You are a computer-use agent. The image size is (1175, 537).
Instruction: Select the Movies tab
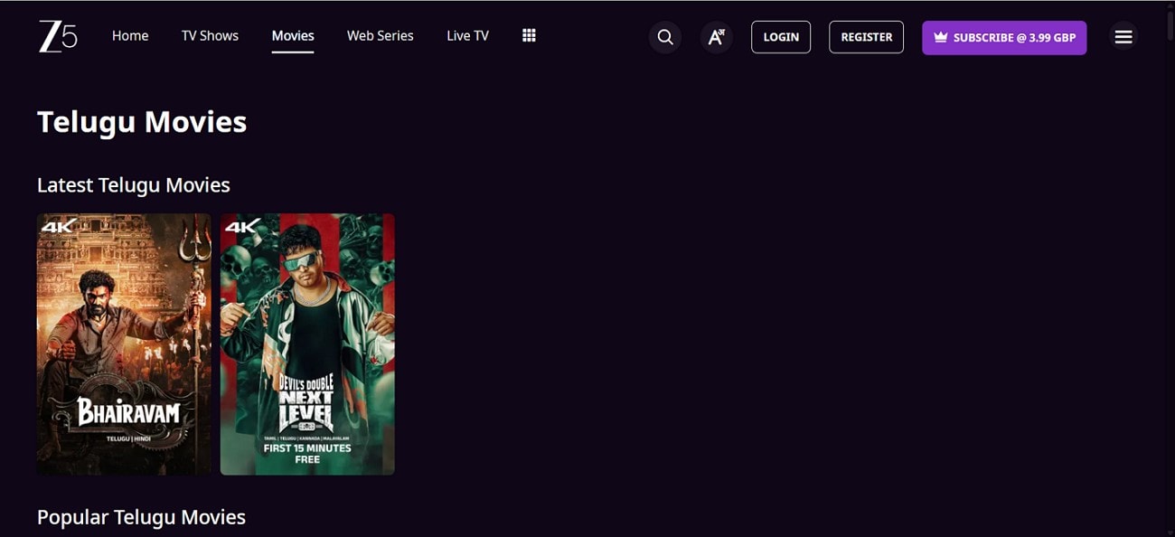point(293,35)
